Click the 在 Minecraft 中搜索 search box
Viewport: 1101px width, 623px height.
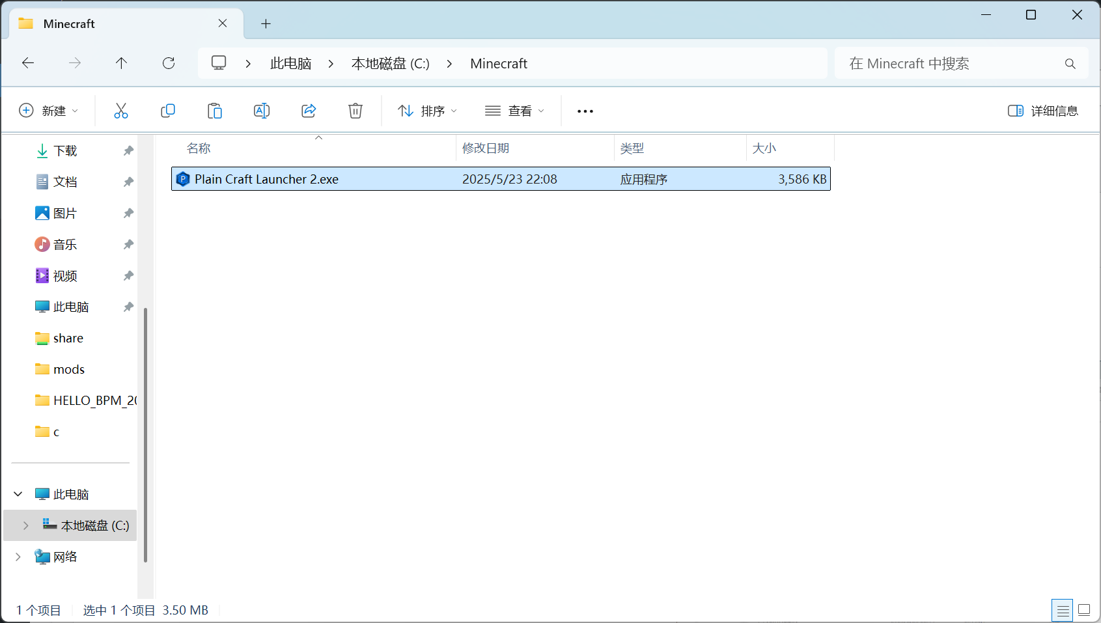coord(962,63)
